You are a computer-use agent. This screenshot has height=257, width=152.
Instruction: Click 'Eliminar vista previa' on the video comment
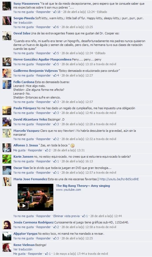point(66,216)
